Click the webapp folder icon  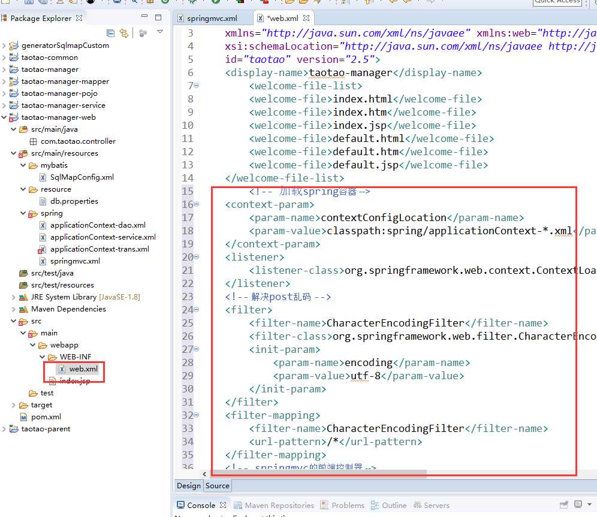pos(43,346)
